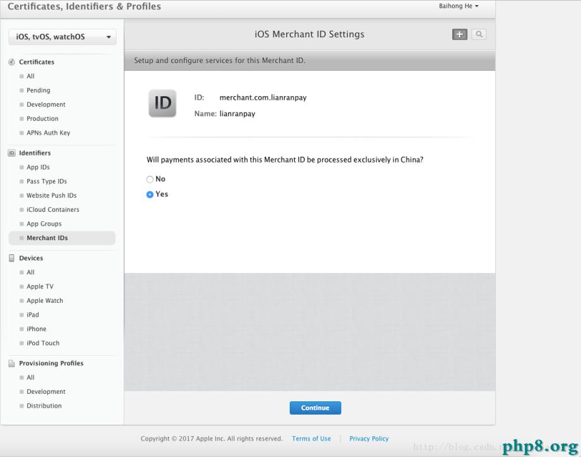581x457 pixels.
Task: Open iCloud Containers
Action: (52, 210)
